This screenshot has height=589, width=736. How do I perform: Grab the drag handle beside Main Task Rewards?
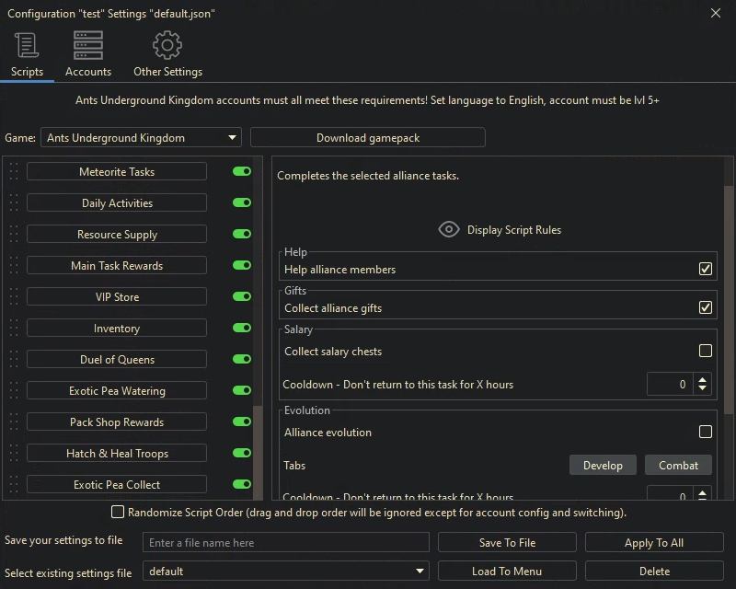(14, 265)
